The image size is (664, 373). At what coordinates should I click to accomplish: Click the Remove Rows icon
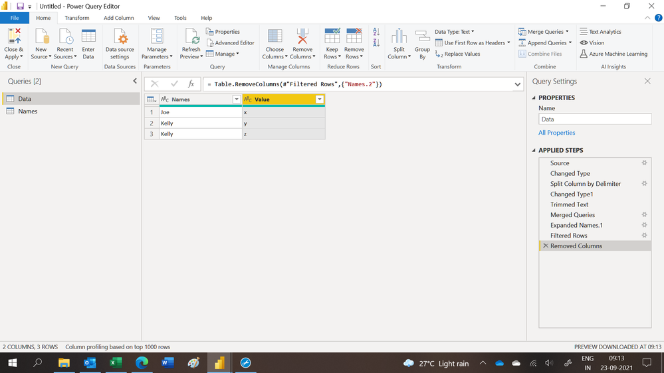pyautogui.click(x=354, y=37)
